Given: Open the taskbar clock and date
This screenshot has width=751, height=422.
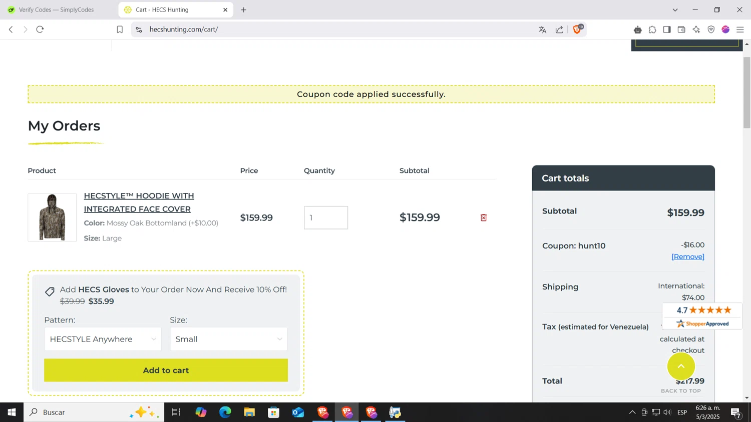Looking at the screenshot, I should click(708, 412).
